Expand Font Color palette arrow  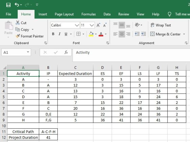click(106, 34)
